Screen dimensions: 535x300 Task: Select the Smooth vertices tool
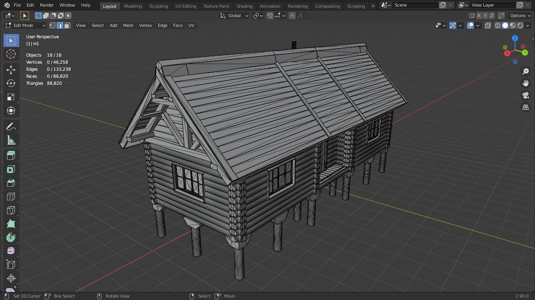11,251
